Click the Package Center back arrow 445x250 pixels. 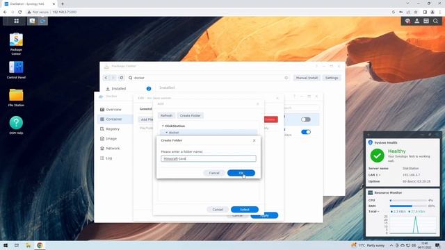106,78
